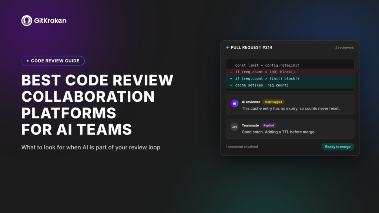This screenshot has height=213, width=379.
Task: Click the Replied tag
Action: click(x=269, y=125)
